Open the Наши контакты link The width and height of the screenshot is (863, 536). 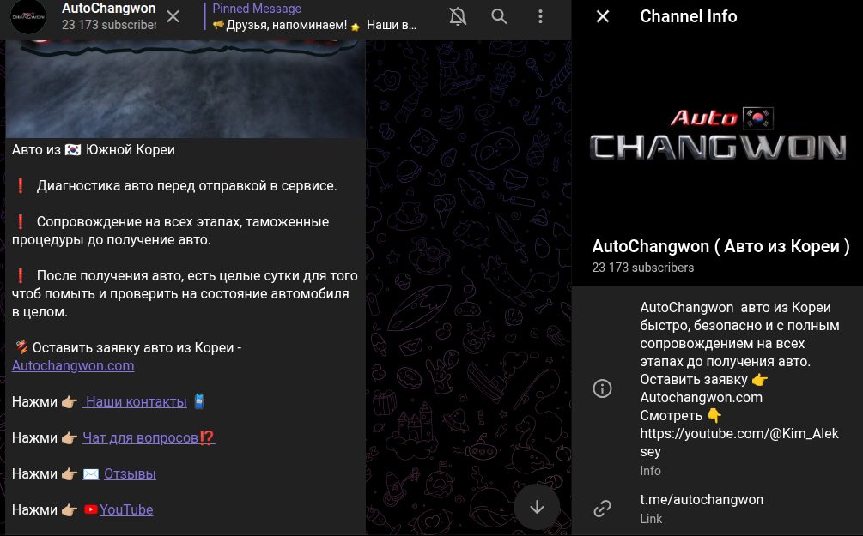tap(135, 401)
